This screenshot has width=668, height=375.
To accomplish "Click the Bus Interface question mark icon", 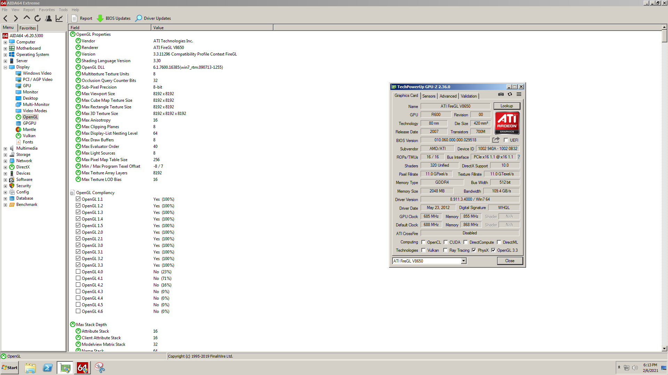I will (518, 157).
